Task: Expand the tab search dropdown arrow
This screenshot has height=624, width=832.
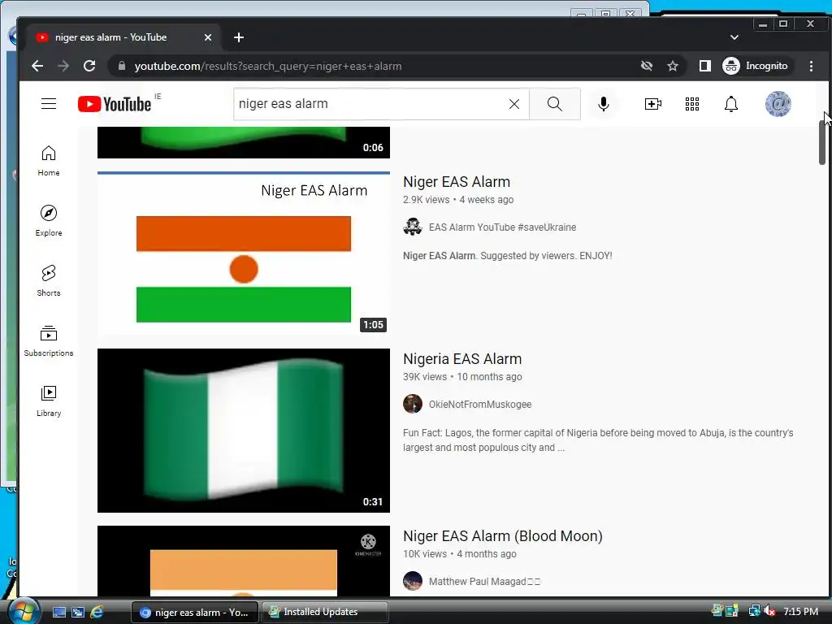Action: pyautogui.click(x=734, y=37)
